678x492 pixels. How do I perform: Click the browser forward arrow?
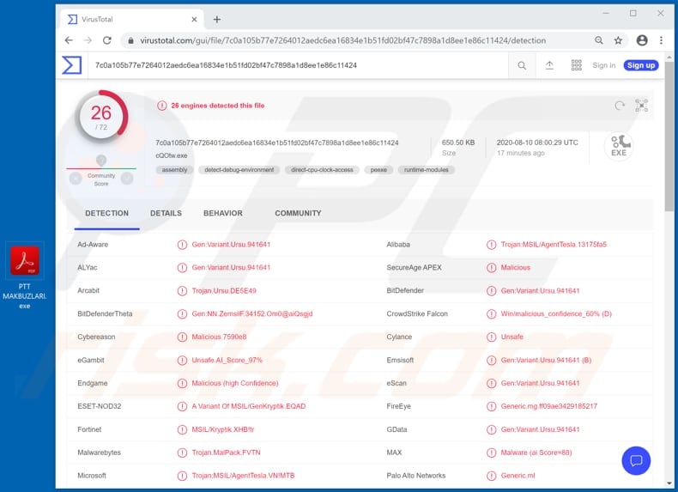88,40
